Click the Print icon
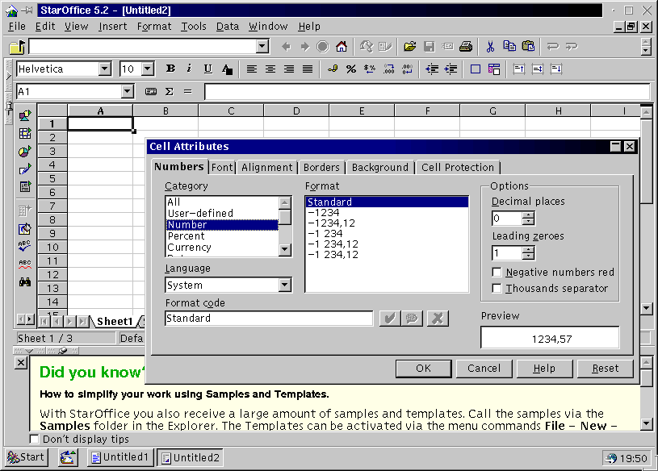The image size is (658, 471). point(466,46)
